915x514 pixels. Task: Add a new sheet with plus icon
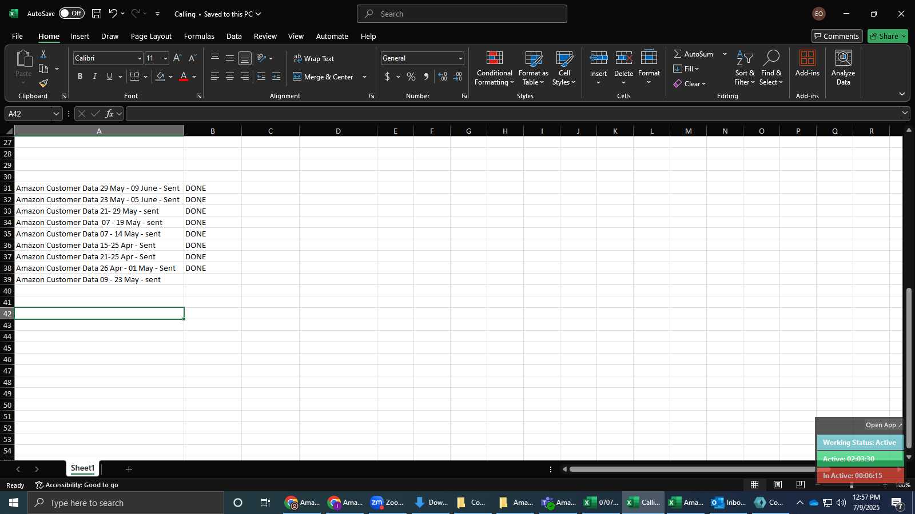[129, 469]
